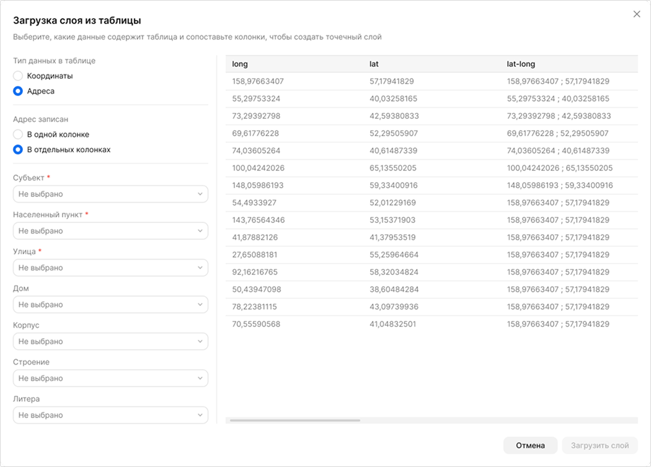Select the long value 143,76564346
The image size is (651, 467).
(x=259, y=220)
